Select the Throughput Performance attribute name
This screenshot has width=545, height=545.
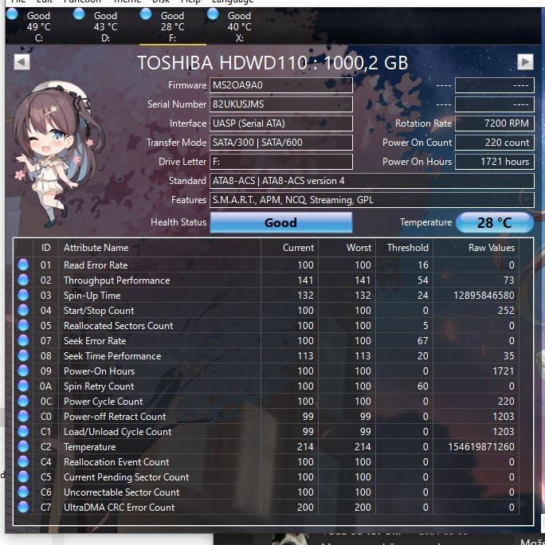pos(117,280)
